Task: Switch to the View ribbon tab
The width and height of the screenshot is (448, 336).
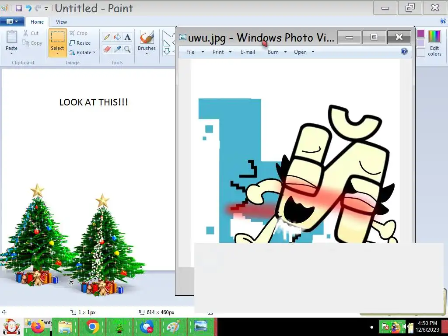Action: point(61,22)
